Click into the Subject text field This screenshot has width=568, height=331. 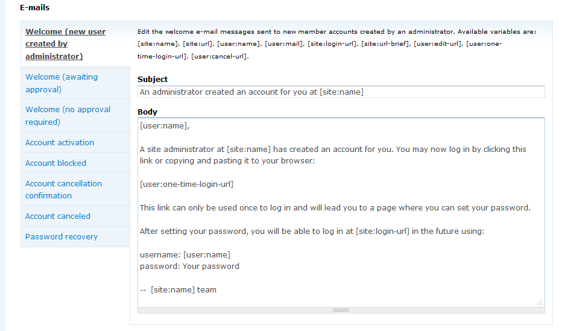[341, 92]
